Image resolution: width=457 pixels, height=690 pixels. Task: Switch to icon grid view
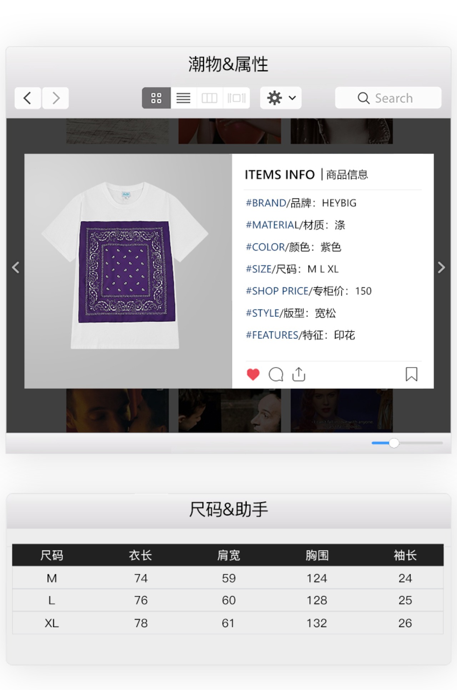(156, 98)
